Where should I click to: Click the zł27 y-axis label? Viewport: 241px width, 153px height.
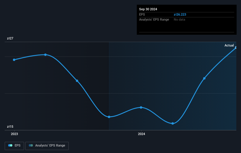(10, 38)
